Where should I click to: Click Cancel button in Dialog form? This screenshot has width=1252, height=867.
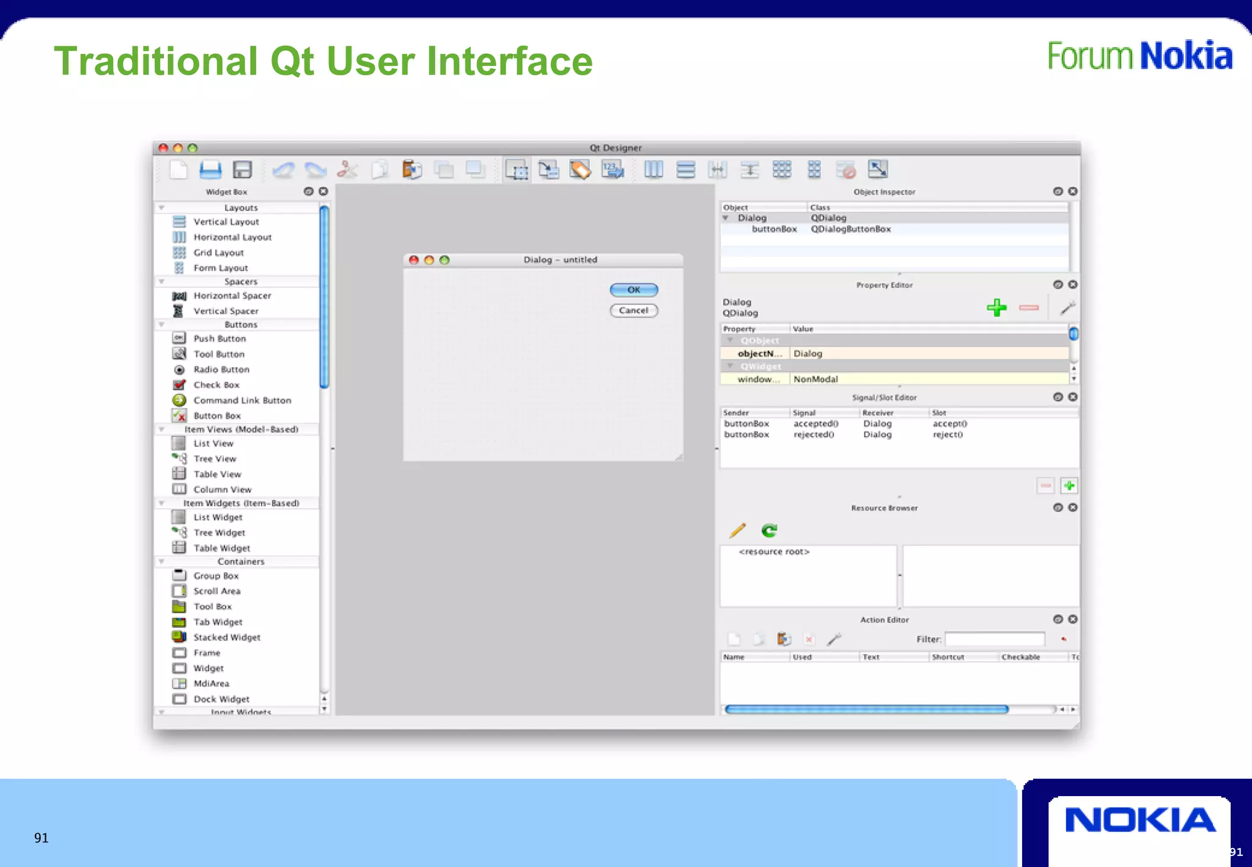click(634, 311)
